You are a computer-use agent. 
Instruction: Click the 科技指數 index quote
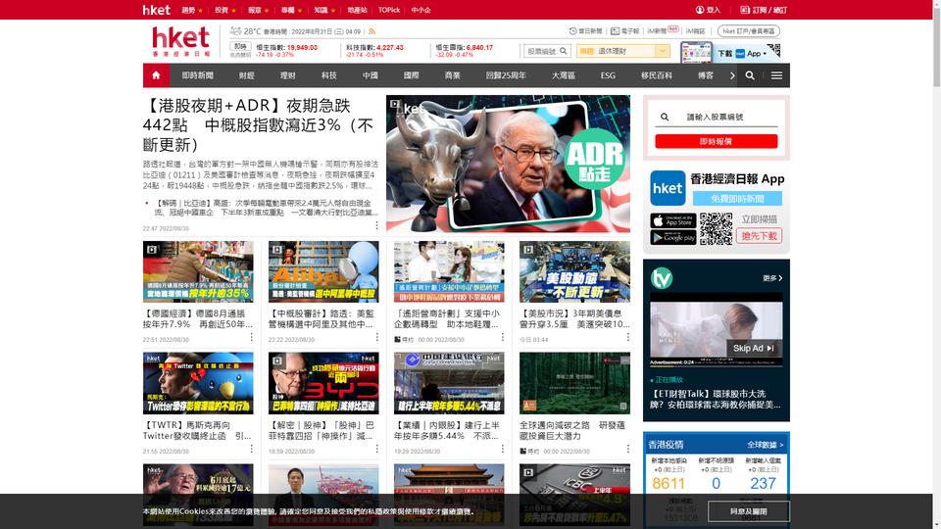click(x=374, y=50)
